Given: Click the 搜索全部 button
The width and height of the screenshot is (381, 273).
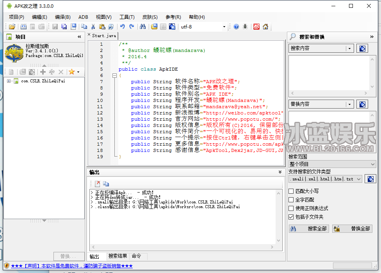Looking at the screenshot, I should pyautogui.click(x=309, y=228).
